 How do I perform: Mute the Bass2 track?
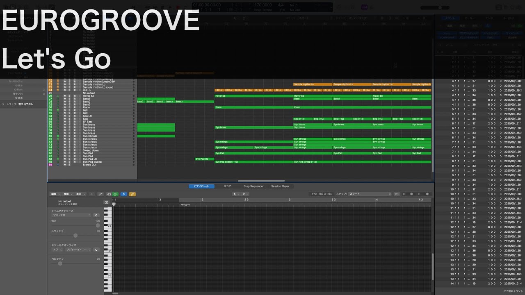[65, 102]
